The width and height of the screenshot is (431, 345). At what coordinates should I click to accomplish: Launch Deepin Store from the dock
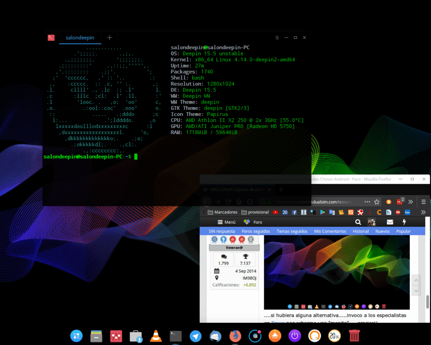click(136, 336)
